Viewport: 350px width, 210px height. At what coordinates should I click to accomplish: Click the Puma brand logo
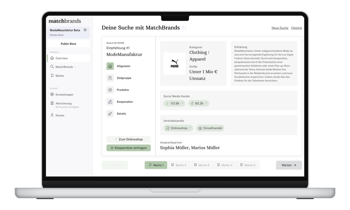pos(174,64)
